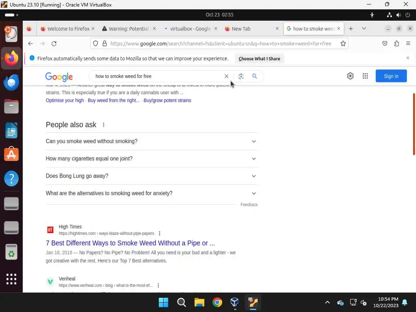The image size is (416, 312).
Task: Open Veriheal result options menu
Action: pyautogui.click(x=158, y=286)
